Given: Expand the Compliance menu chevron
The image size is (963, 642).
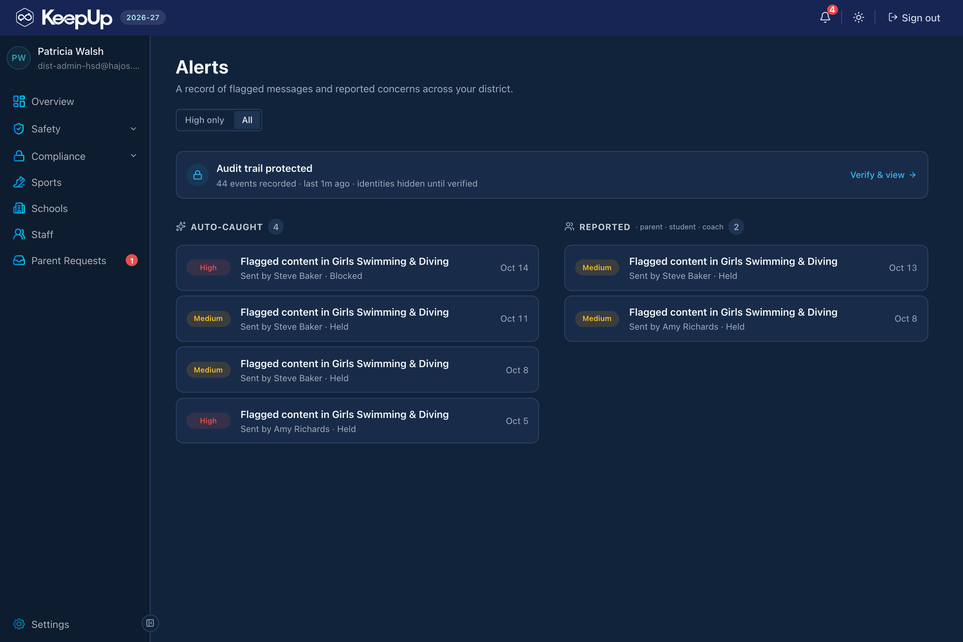Looking at the screenshot, I should tap(133, 156).
